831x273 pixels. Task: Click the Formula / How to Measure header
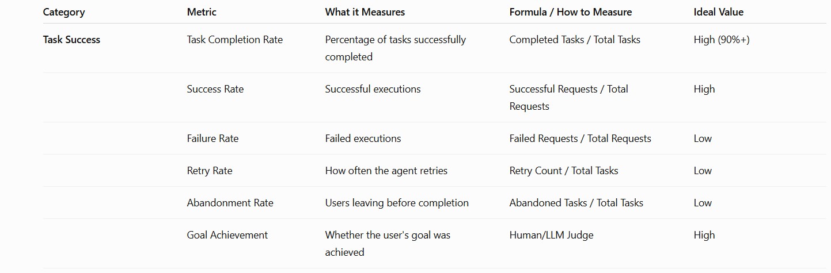(x=571, y=12)
